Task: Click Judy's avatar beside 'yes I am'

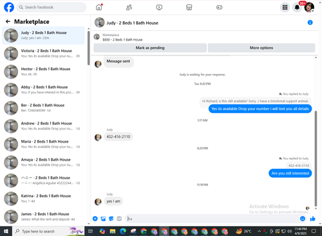Action: click(x=98, y=202)
